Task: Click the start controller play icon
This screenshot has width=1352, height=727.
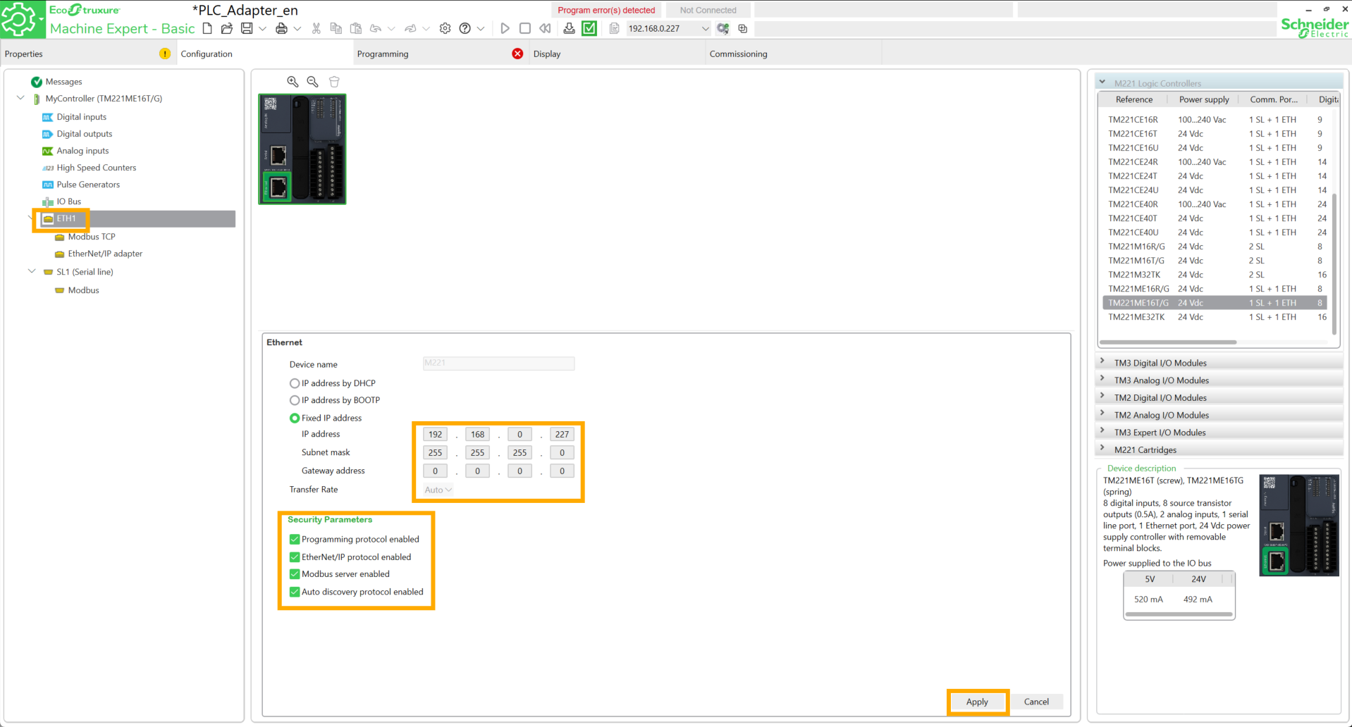Action: coord(505,29)
